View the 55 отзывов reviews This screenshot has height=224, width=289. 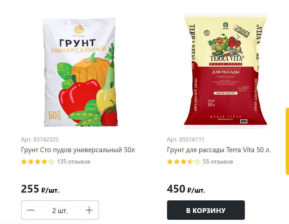218,162
